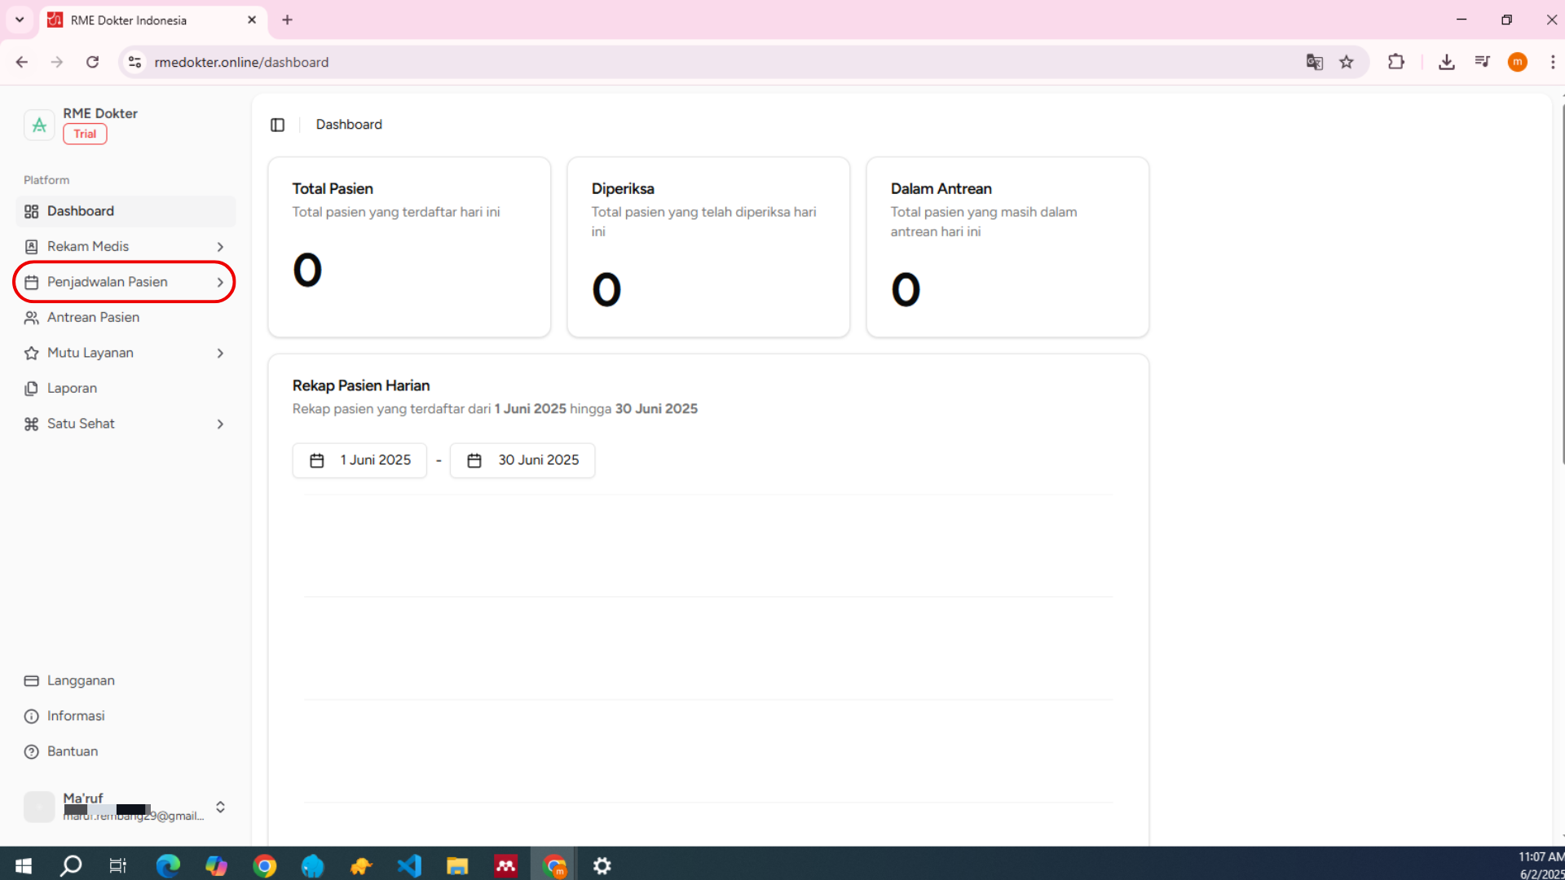This screenshot has width=1565, height=880.
Task: Bookmark this page with star icon
Action: (x=1347, y=62)
